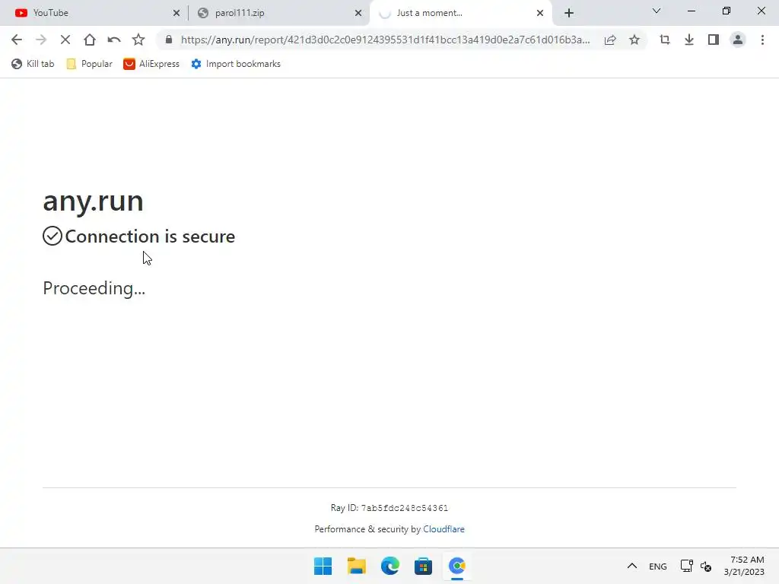Click the muted volume tray icon
Image resolution: width=779 pixels, height=584 pixels.
click(705, 566)
